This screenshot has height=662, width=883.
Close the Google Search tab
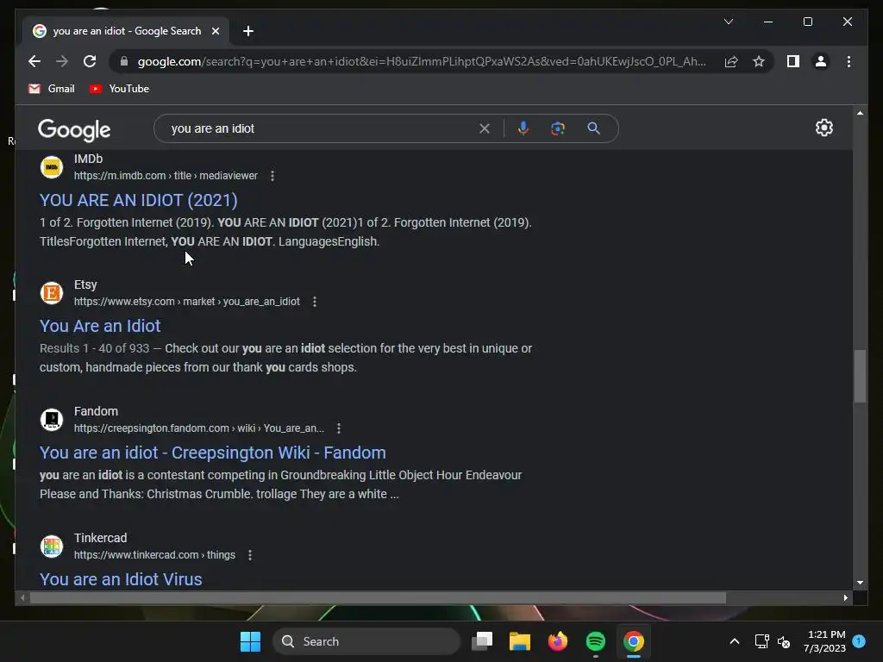click(215, 31)
